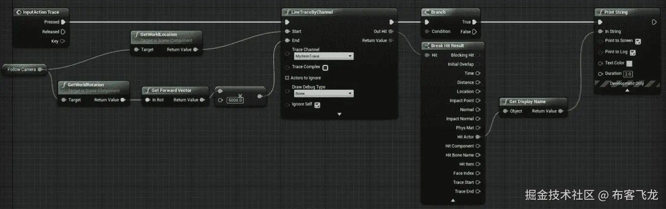Expand LineTraceByChannel advanced pins arrow
666x209 pixels.
click(340, 114)
